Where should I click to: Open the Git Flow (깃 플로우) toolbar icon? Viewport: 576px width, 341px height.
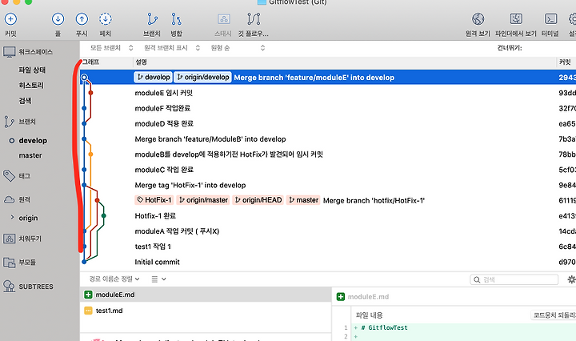pyautogui.click(x=254, y=19)
